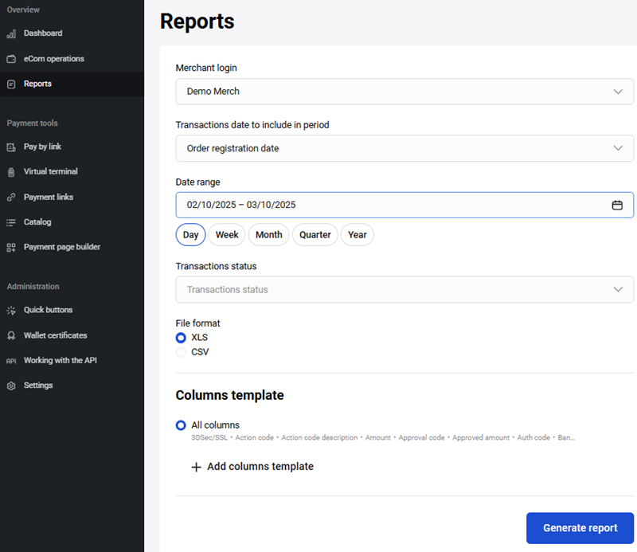
Task: Go to Working with the API
Action: [x=60, y=361]
